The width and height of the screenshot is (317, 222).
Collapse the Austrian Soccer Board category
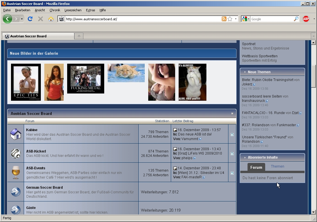[x=232, y=114]
